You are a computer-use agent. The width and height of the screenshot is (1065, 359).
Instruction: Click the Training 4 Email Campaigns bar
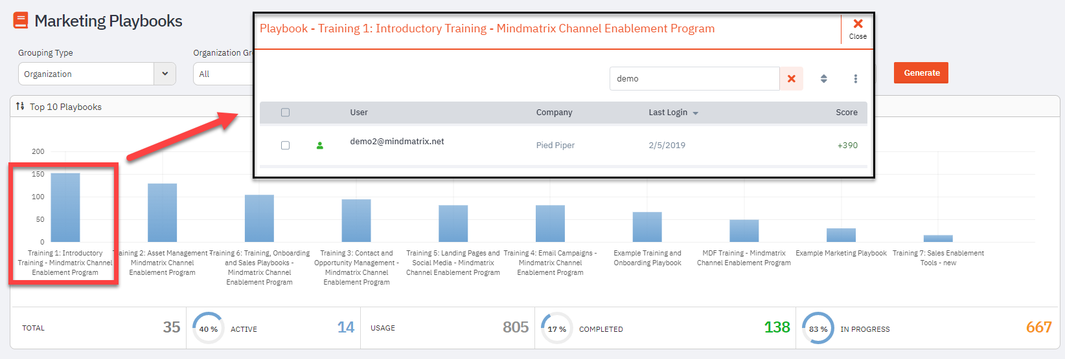click(x=551, y=224)
